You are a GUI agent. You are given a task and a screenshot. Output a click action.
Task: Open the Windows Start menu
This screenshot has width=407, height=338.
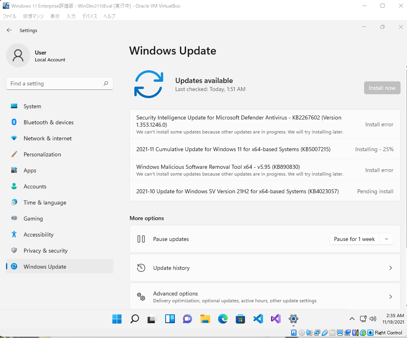(117, 319)
